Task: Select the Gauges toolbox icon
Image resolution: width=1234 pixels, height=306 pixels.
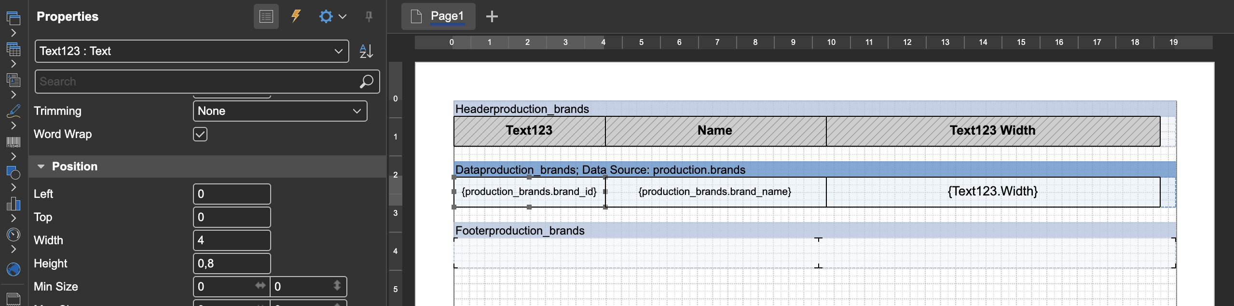Action: pos(14,234)
